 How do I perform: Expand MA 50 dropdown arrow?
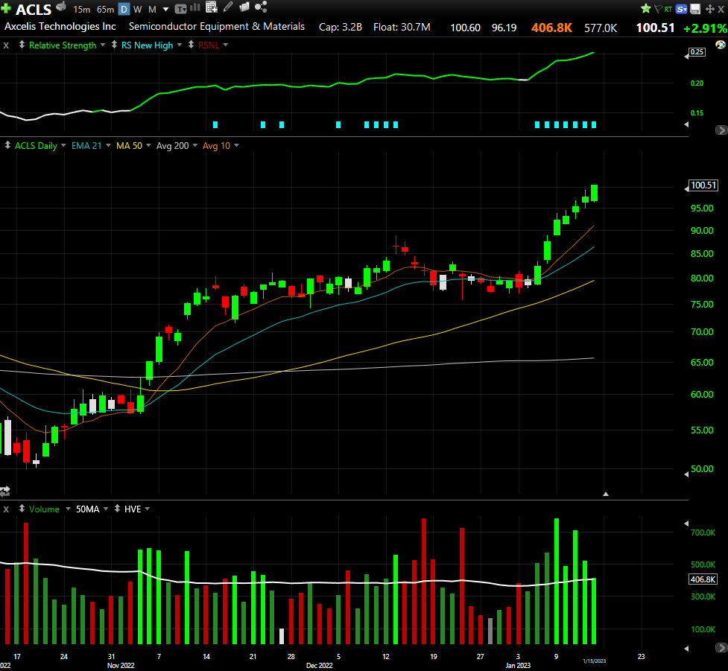(x=148, y=145)
